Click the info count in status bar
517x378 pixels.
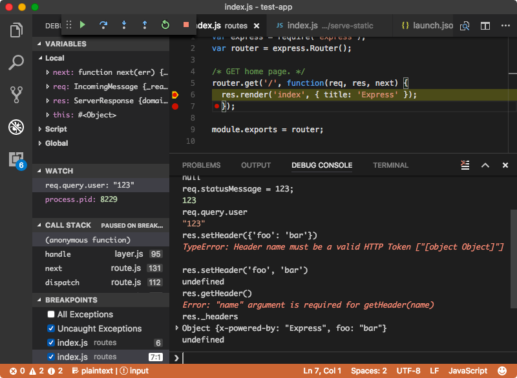pyautogui.click(x=55, y=371)
